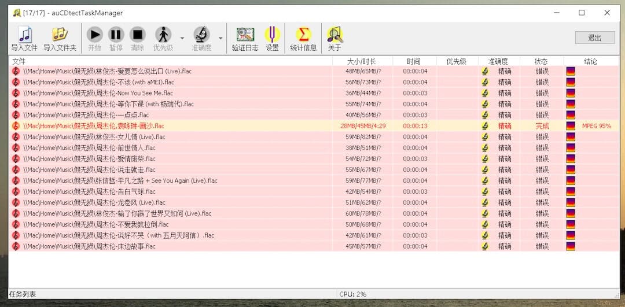This screenshot has height=307, width=625.
Task: Click the 退出 exit button
Action: pos(594,38)
